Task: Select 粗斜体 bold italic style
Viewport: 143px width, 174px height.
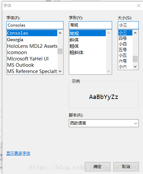Action: tap(87, 52)
